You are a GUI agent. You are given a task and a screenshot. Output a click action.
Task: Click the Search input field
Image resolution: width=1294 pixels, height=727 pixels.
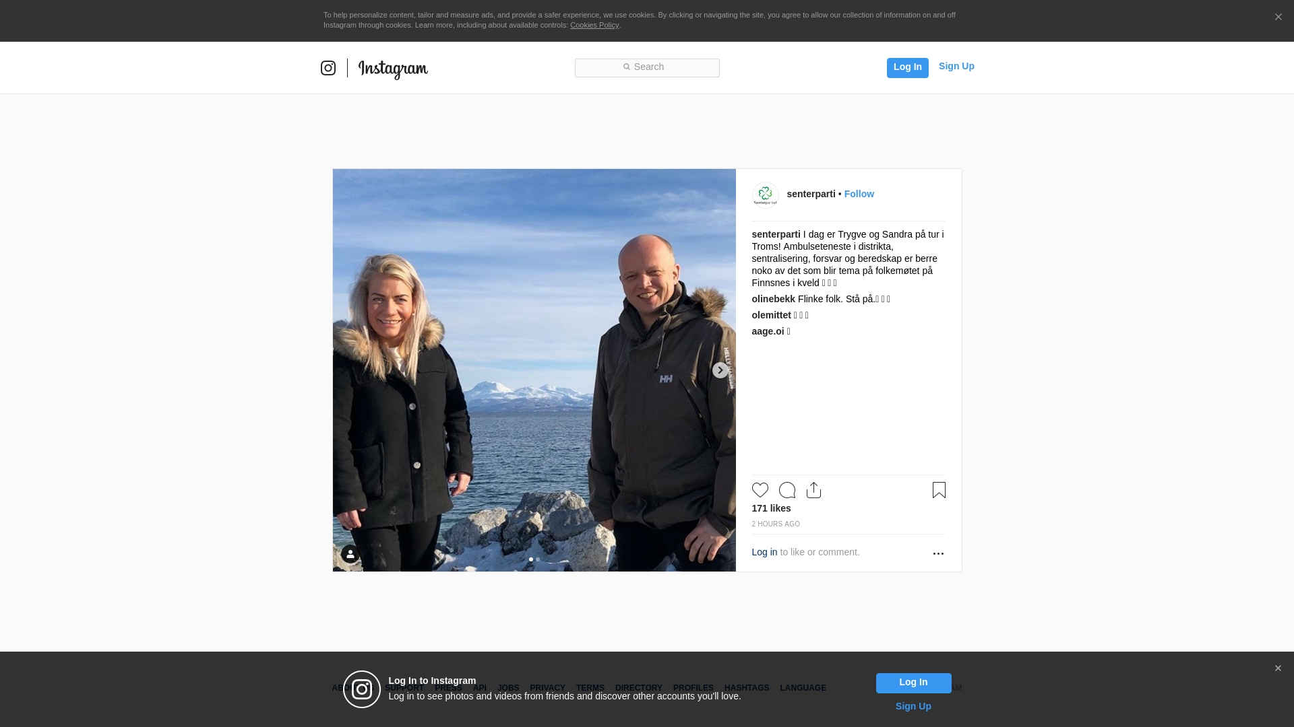point(647,67)
